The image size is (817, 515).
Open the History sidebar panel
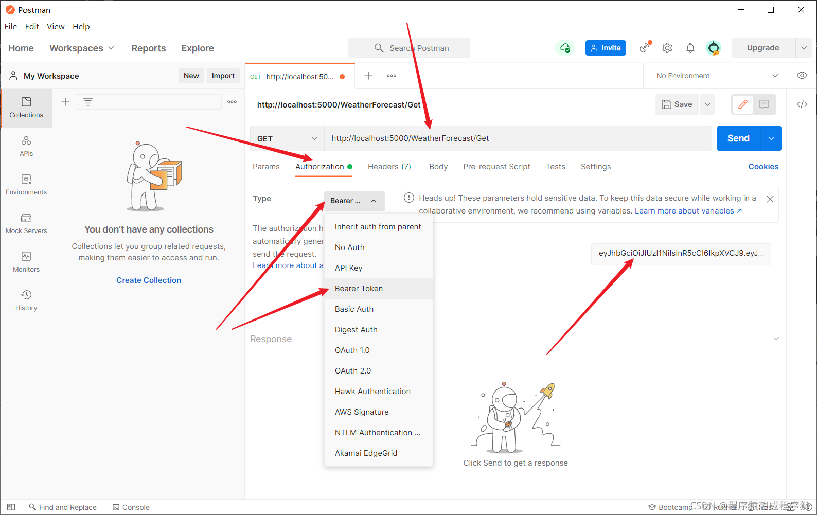point(26,301)
